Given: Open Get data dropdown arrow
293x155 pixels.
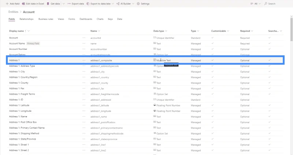Looking at the screenshot, I should coord(63,4).
